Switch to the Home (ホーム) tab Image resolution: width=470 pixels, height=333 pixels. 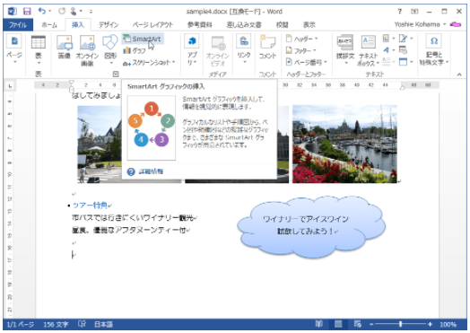tap(49, 25)
